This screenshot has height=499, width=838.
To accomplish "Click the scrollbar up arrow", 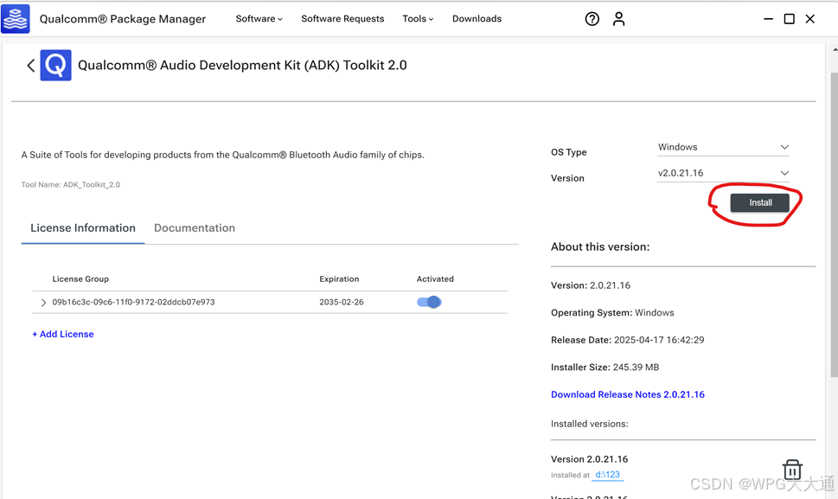I will coord(835,49).
